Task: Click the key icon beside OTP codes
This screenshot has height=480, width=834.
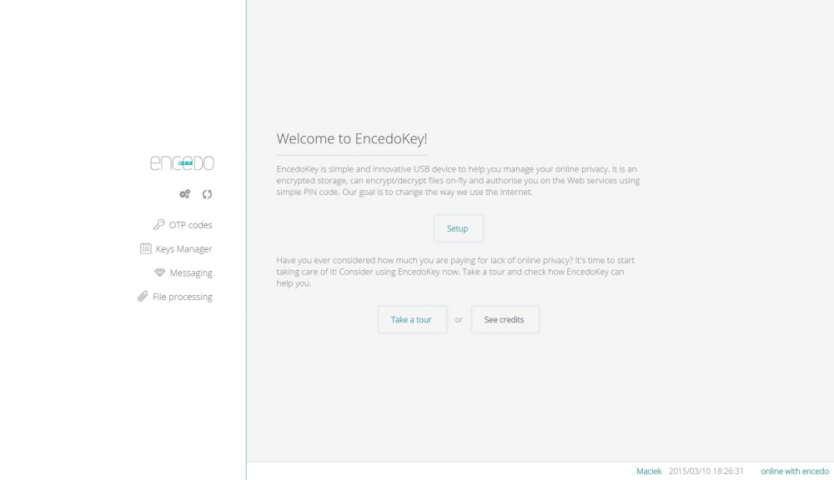Action: 159,224
